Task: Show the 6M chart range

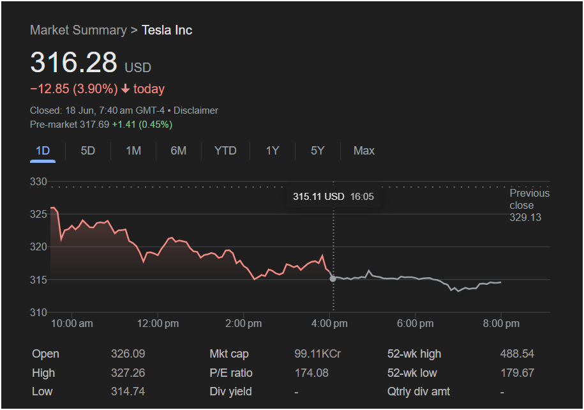Action: [x=179, y=151]
